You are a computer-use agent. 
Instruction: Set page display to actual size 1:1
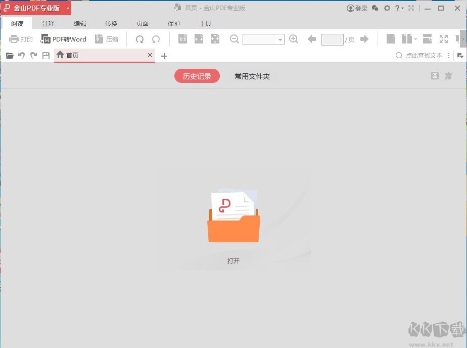click(182, 39)
